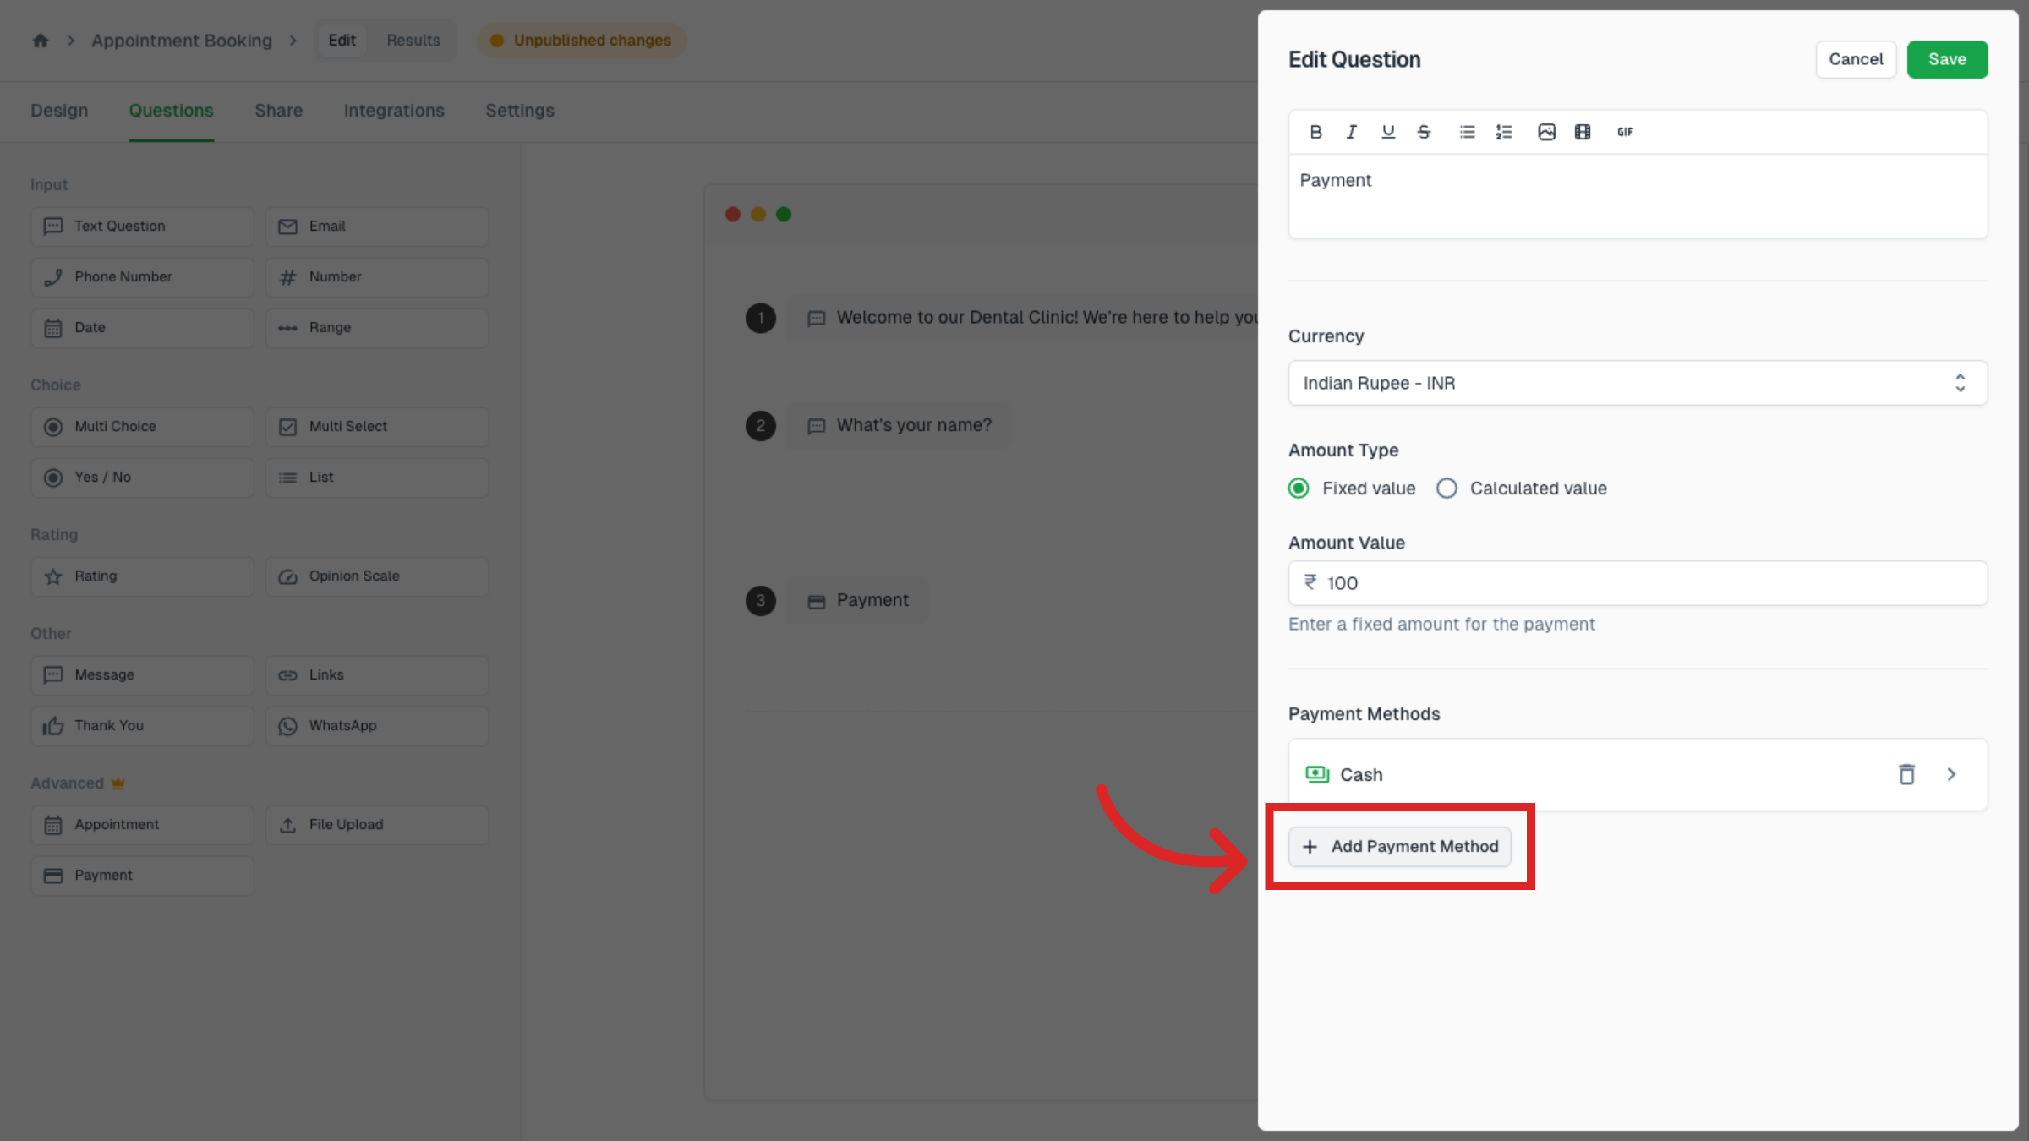Go to home via house icon
The width and height of the screenshot is (2029, 1141).
coord(41,41)
